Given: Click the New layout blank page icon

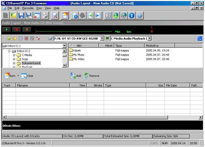Looking at the screenshot, I should coord(6,16).
